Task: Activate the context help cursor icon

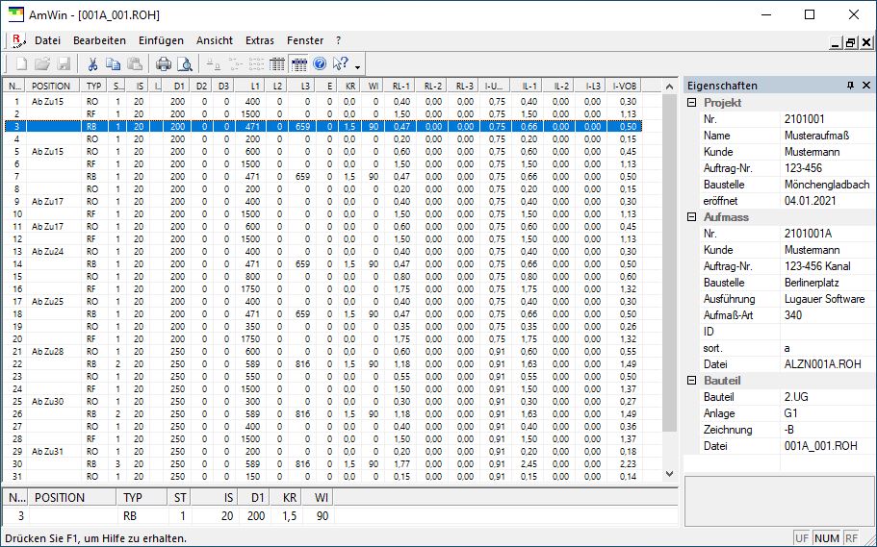Action: (340, 63)
